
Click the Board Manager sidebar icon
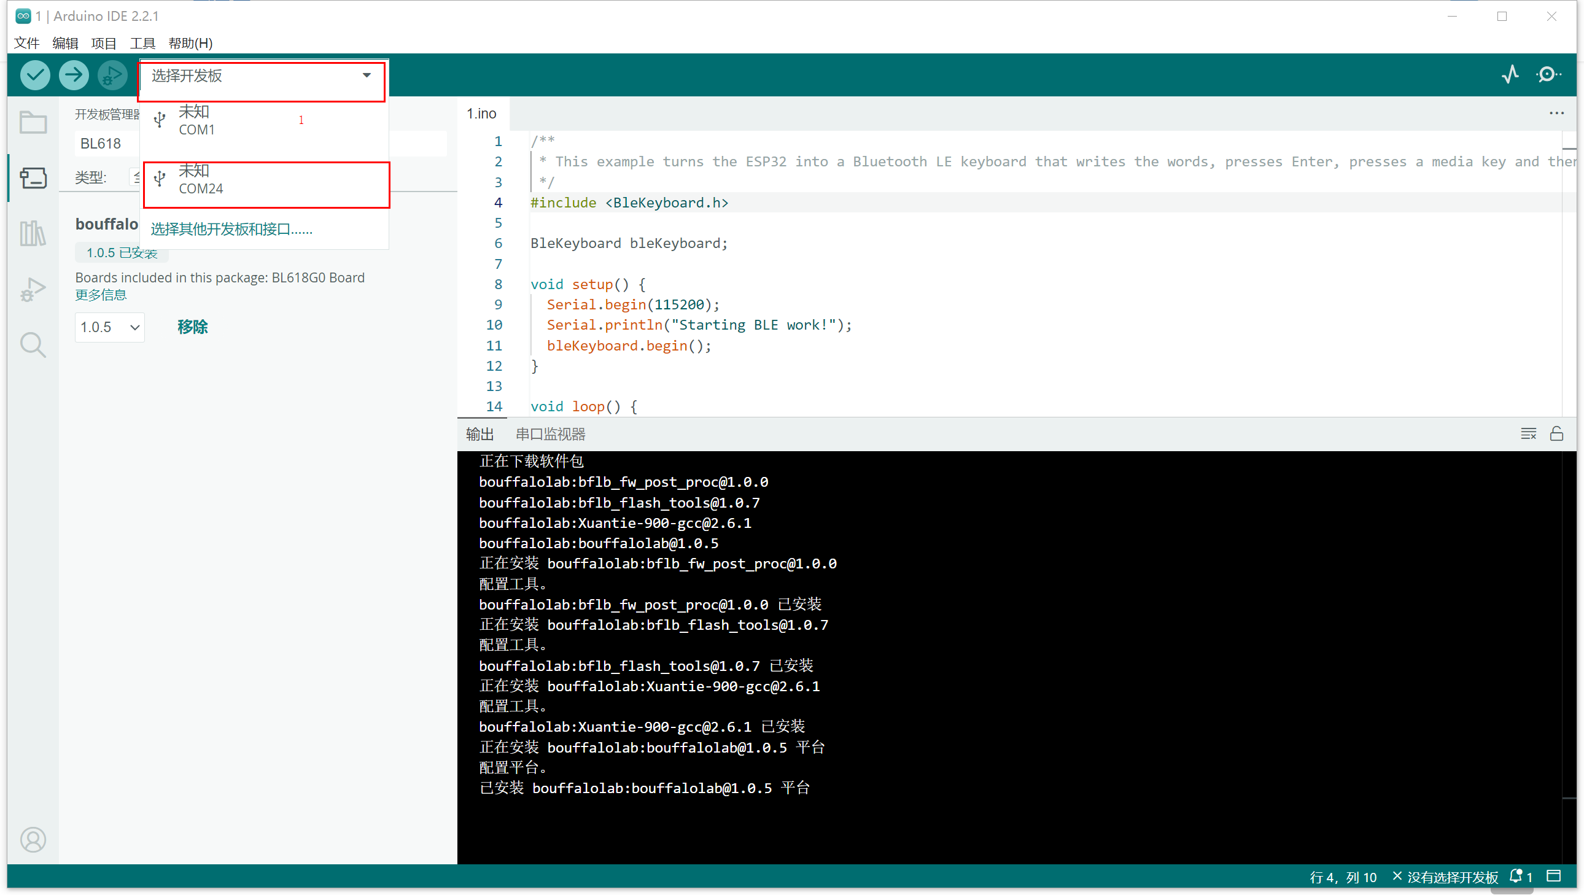tap(31, 177)
